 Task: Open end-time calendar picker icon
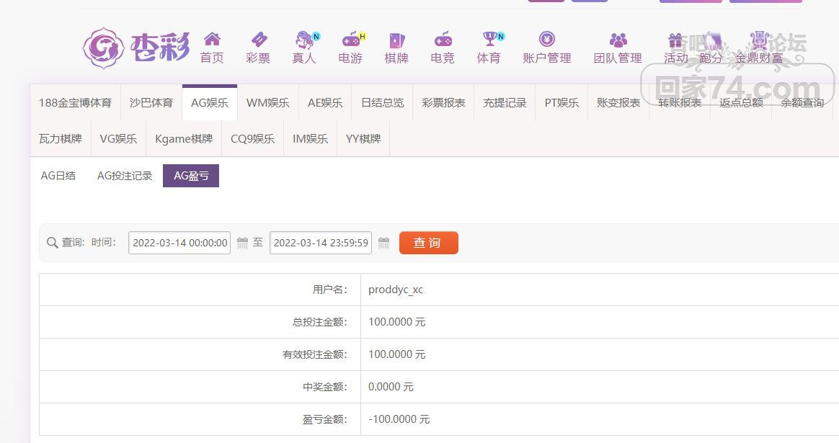pyautogui.click(x=383, y=243)
